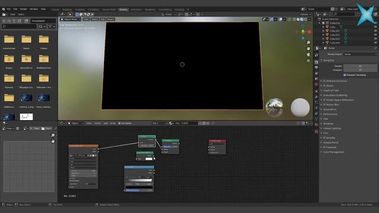Viewport: 379px width, 213px height.
Task: Expand the Cube.001 outliner item
Action: pos(323,31)
